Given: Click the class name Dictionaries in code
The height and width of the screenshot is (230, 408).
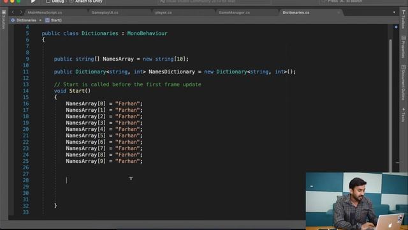Looking at the screenshot, I should (100, 33).
